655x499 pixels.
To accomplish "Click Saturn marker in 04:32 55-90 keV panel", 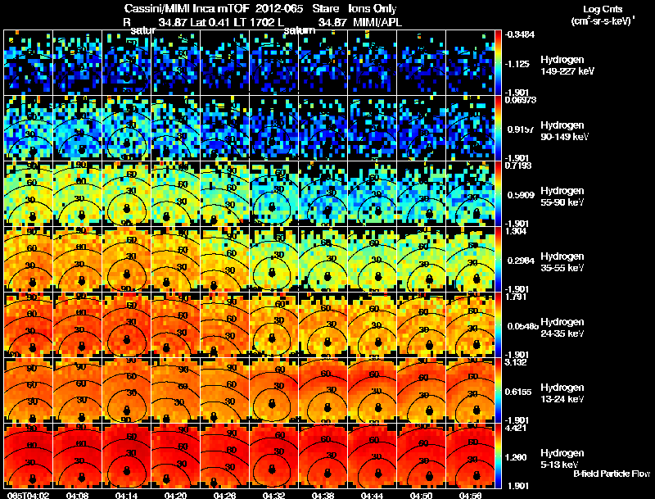I will pyautogui.click(x=272, y=207).
